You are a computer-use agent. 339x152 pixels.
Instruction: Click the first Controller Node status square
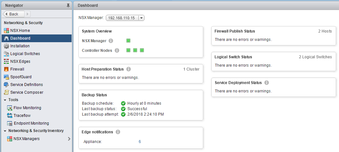[x=128, y=50]
